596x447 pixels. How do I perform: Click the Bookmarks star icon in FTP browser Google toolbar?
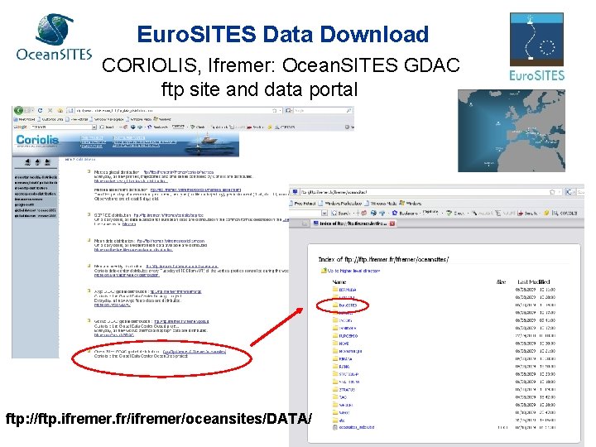pos(394,213)
